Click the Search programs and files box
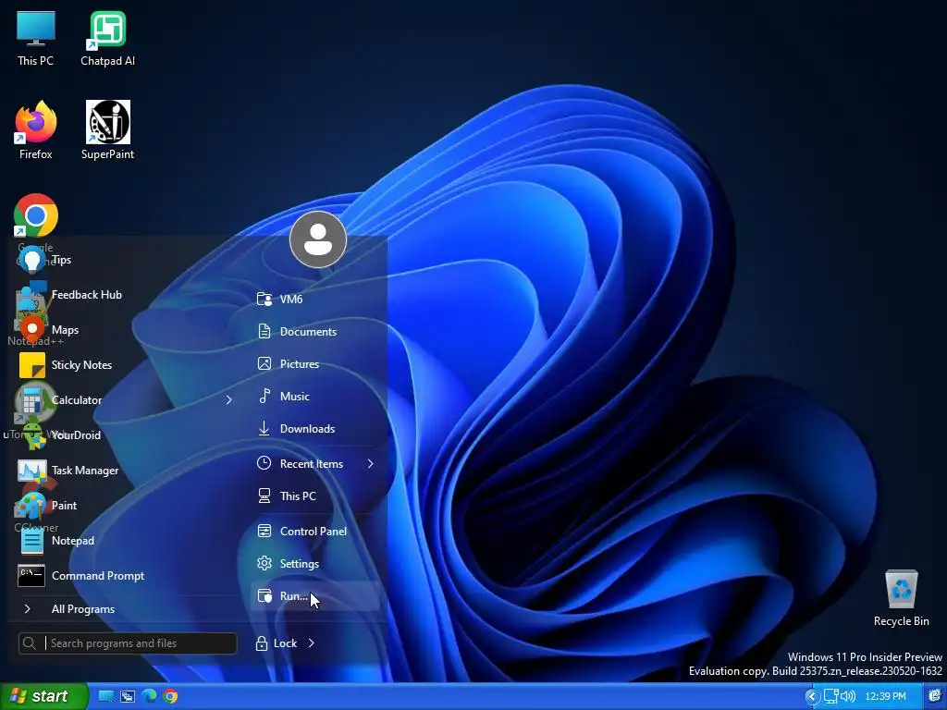 click(128, 643)
